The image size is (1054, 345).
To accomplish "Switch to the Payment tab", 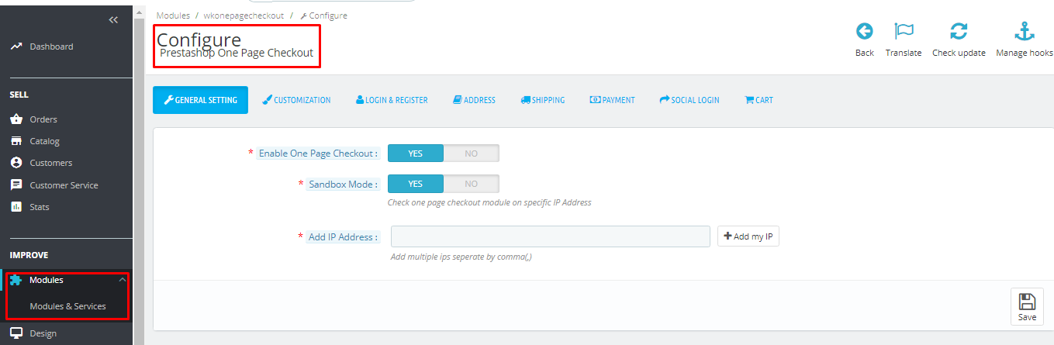I will (x=612, y=100).
